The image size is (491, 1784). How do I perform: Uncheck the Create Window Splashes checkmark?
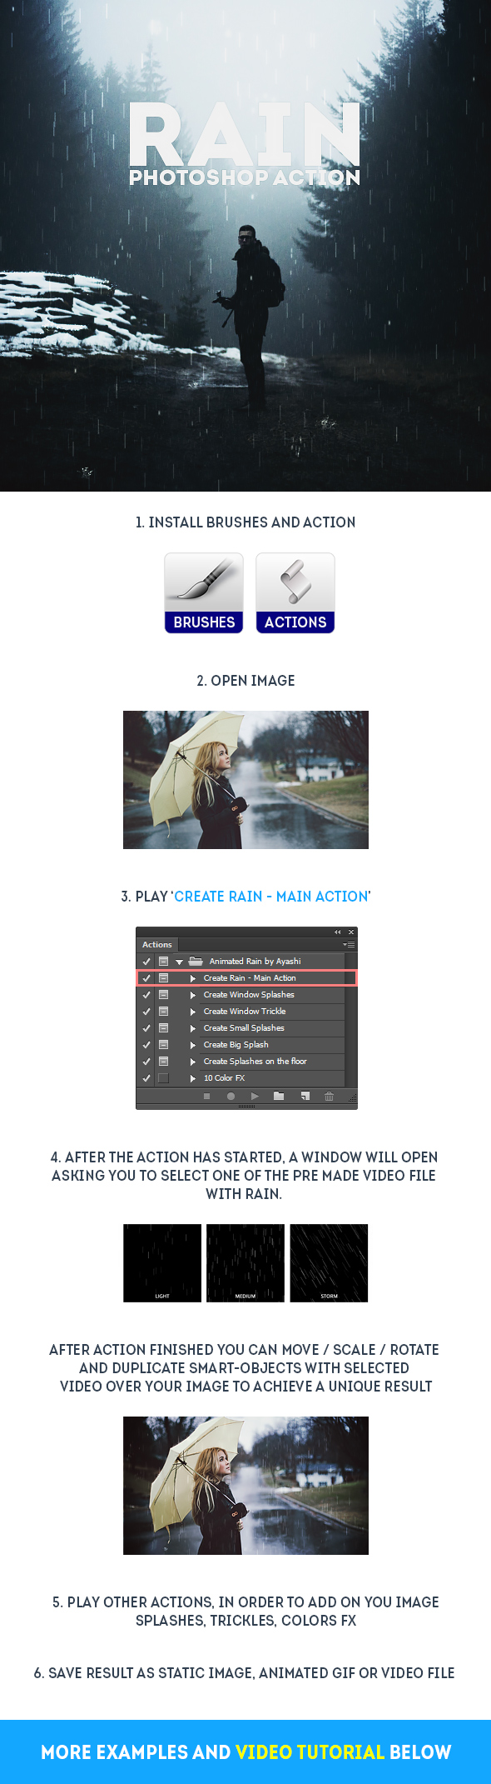coord(146,994)
